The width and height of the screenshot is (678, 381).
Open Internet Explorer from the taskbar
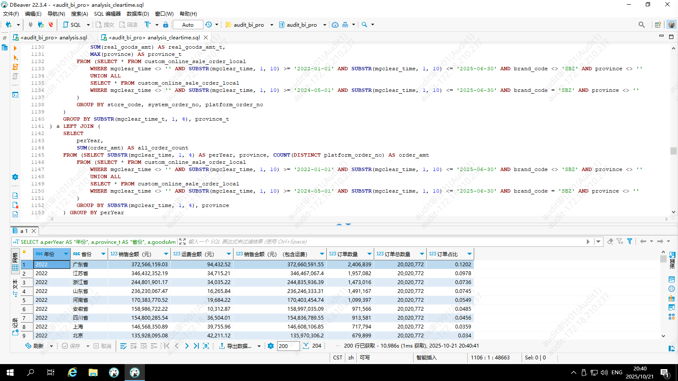[72, 373]
